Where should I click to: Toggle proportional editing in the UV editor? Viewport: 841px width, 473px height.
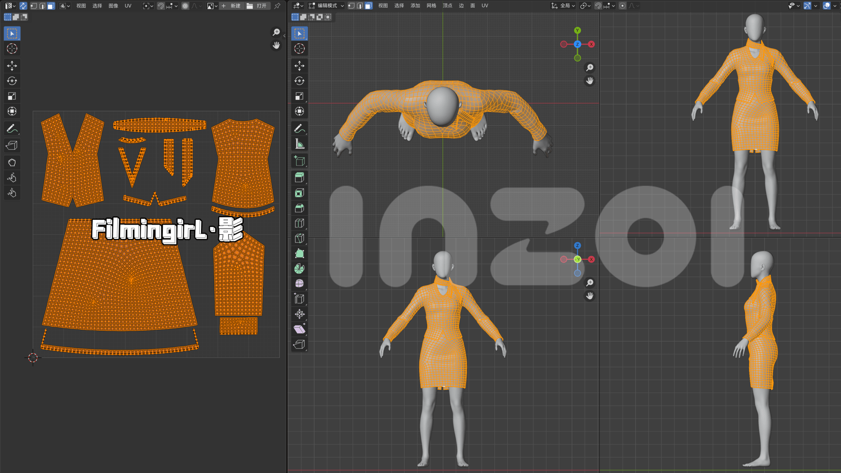pyautogui.click(x=185, y=6)
